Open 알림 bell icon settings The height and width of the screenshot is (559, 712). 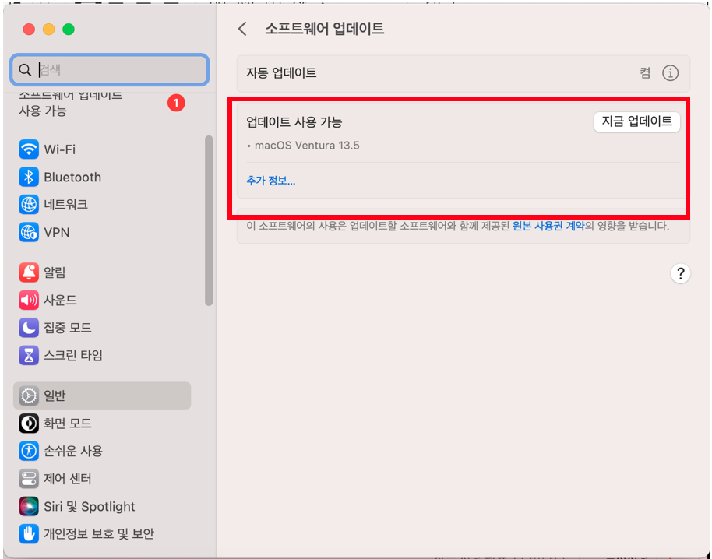[29, 272]
